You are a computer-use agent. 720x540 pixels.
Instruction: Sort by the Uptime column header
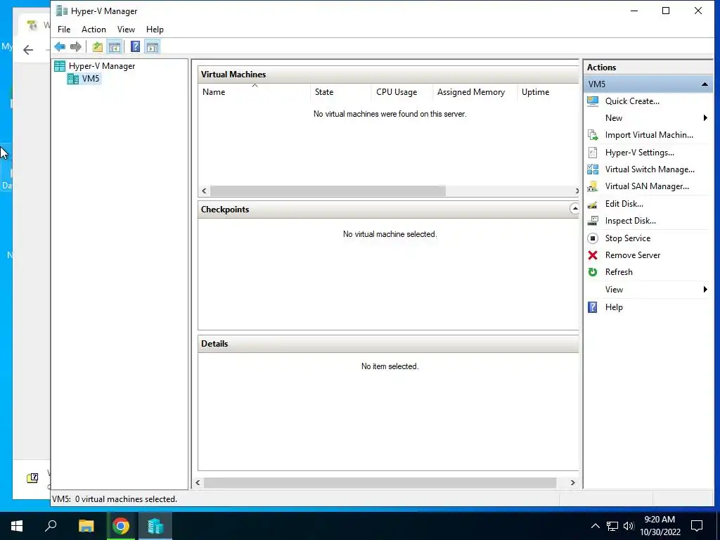tap(548, 92)
